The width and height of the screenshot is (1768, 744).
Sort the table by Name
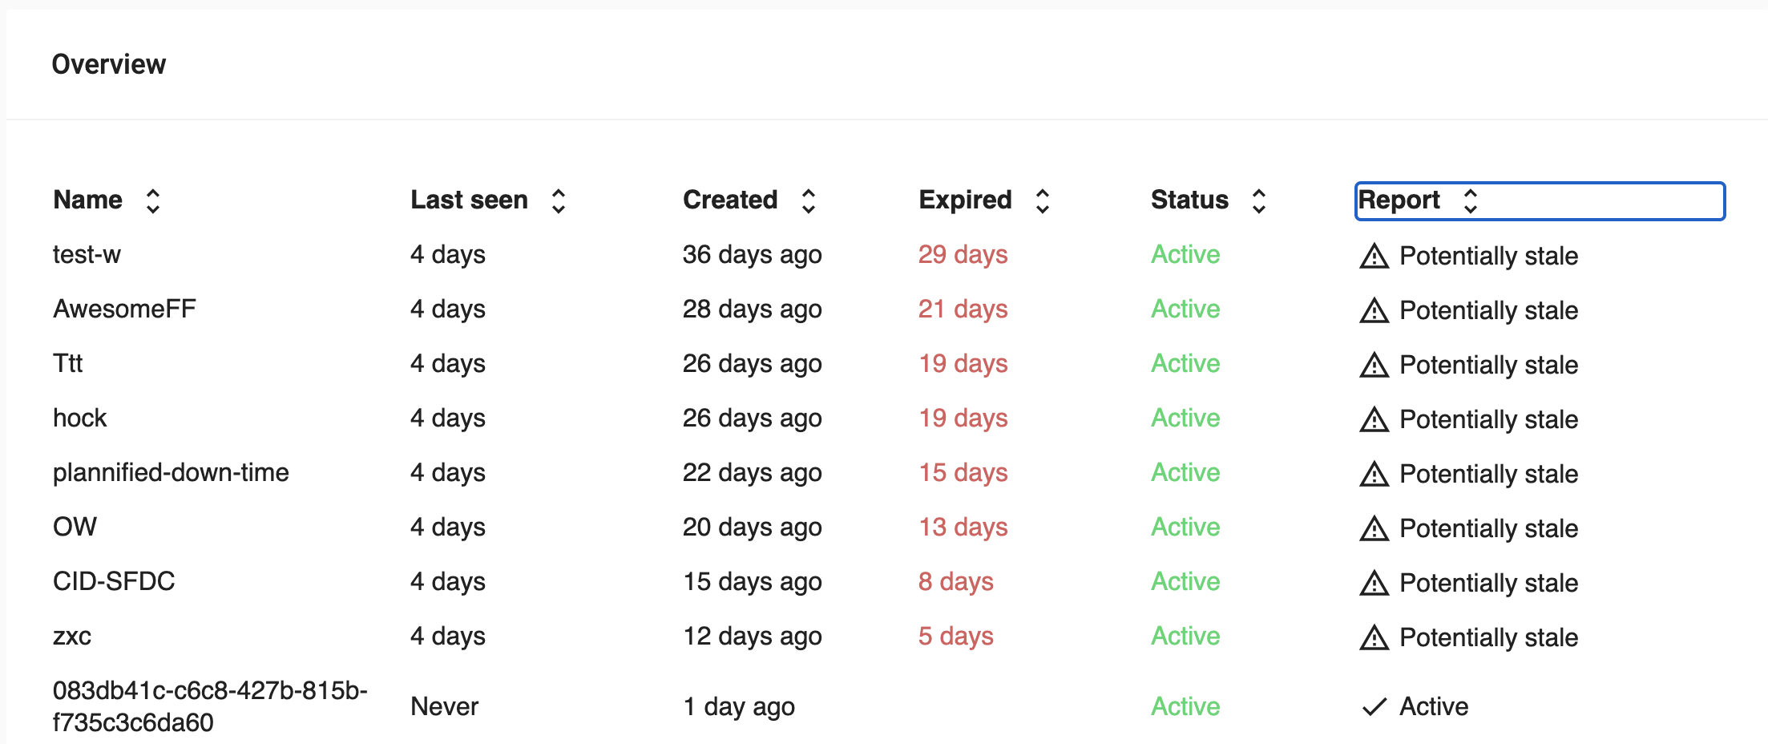[x=152, y=200]
